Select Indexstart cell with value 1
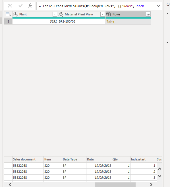 coord(143,166)
